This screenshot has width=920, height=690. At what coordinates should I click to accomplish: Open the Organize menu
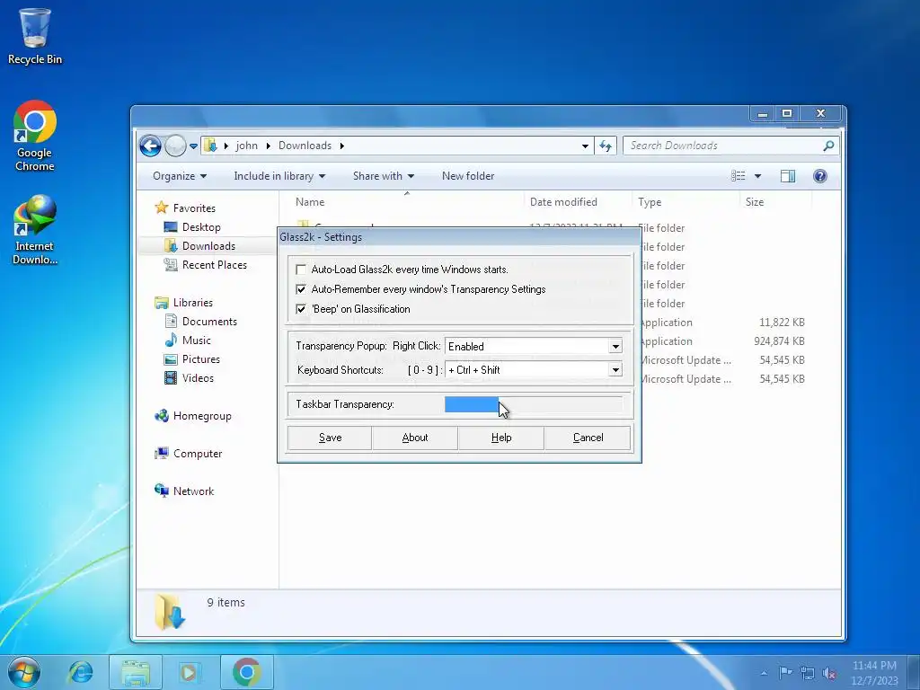coord(180,176)
